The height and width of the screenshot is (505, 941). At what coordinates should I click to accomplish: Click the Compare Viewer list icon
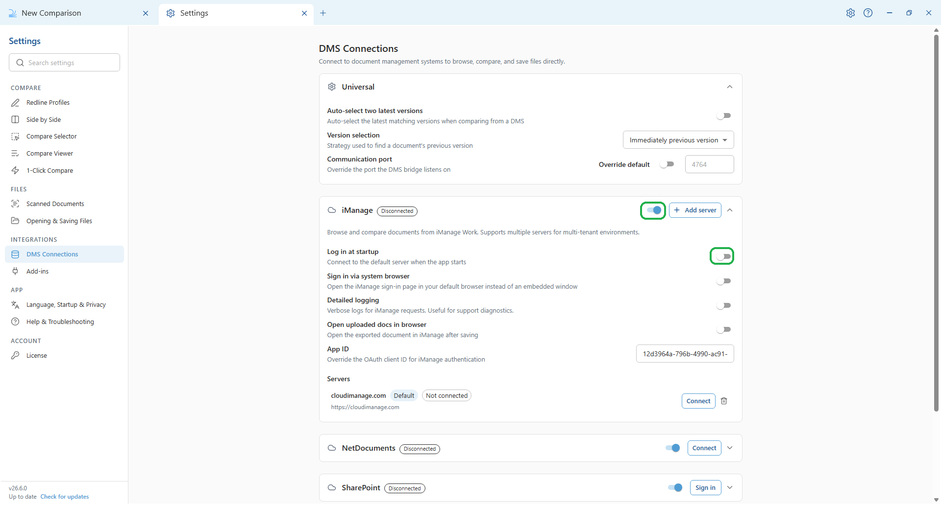click(x=15, y=154)
